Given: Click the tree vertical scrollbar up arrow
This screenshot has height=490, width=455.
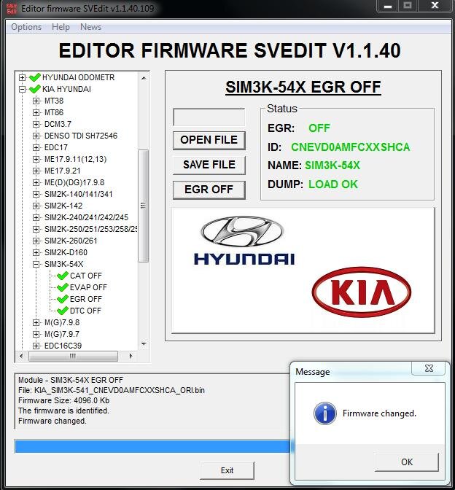Looking at the screenshot, I should (x=144, y=78).
